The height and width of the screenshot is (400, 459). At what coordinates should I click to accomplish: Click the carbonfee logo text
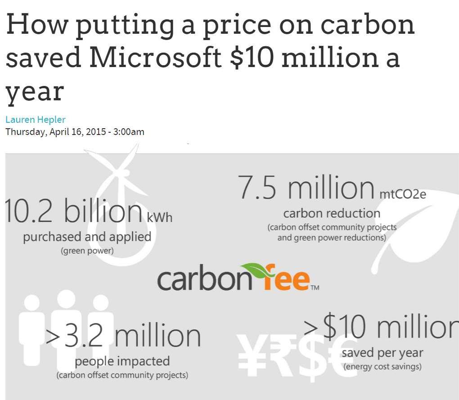238,278
